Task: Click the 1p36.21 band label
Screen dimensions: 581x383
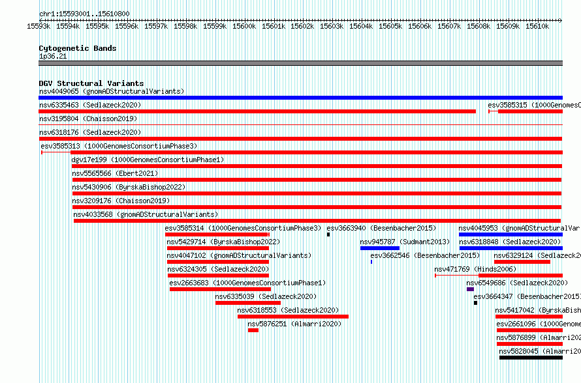Action: (53, 56)
